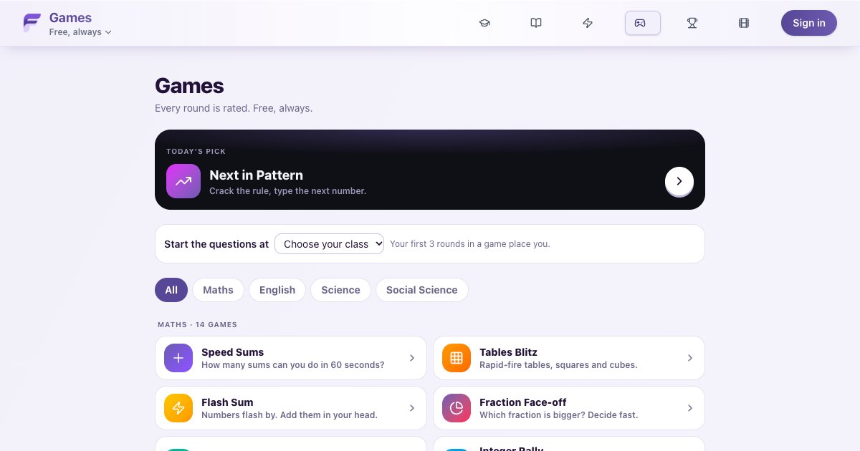This screenshot has width=860, height=451.
Task: Open the open-book icon in top navigation
Action: coord(536,23)
